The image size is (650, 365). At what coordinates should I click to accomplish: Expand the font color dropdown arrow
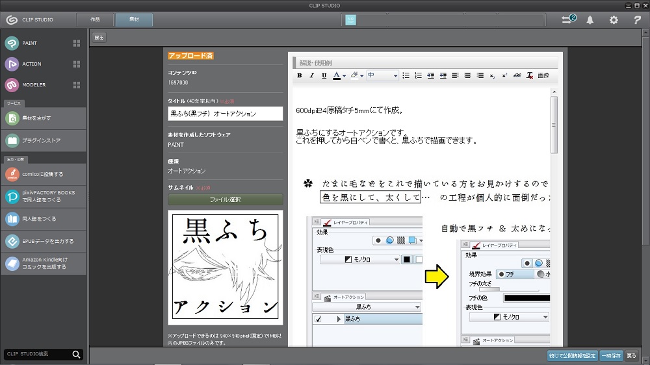tap(344, 76)
